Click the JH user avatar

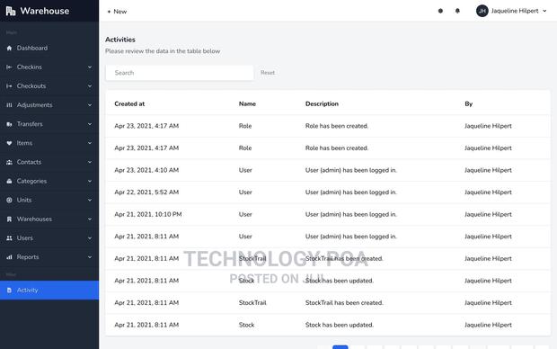(x=482, y=11)
